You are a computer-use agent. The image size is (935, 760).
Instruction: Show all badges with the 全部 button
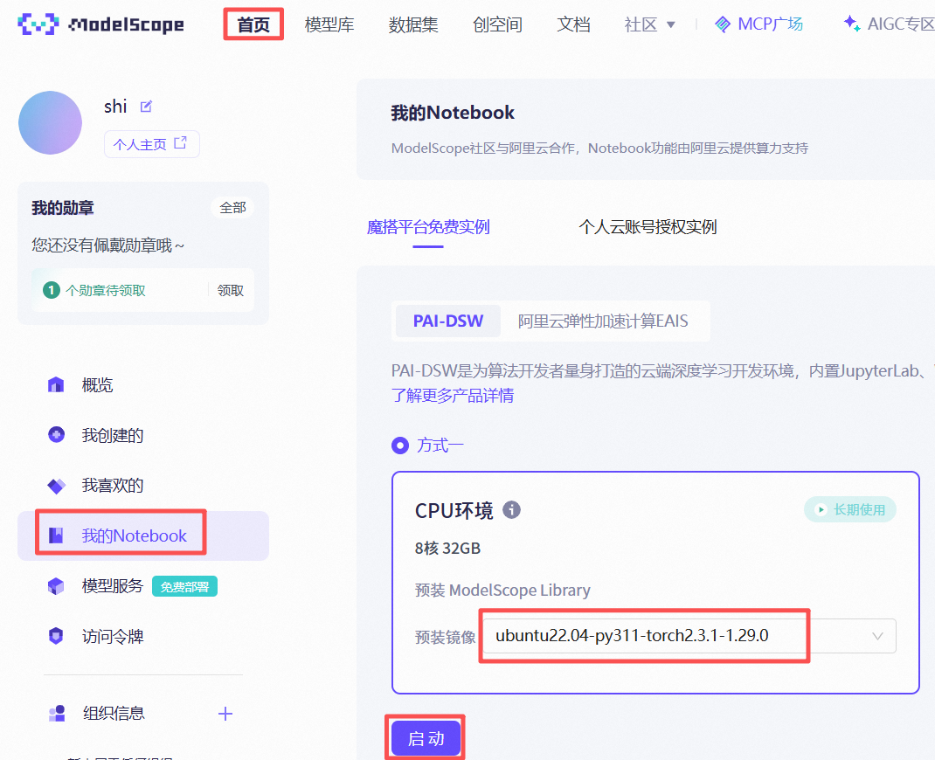(232, 207)
